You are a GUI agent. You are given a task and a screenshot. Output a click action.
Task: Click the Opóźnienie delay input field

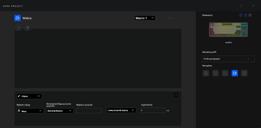(153, 110)
